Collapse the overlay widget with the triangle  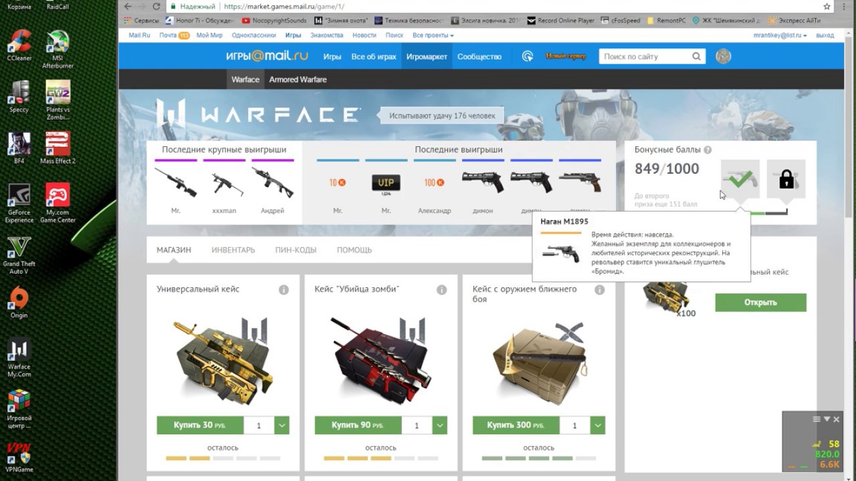(827, 420)
